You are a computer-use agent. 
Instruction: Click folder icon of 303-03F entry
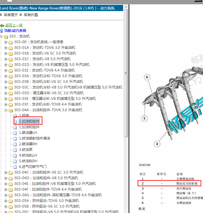pyautogui.click(x=11, y=104)
